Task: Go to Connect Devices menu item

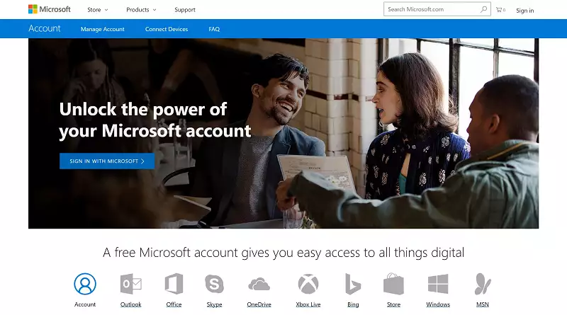Action: pos(167,29)
